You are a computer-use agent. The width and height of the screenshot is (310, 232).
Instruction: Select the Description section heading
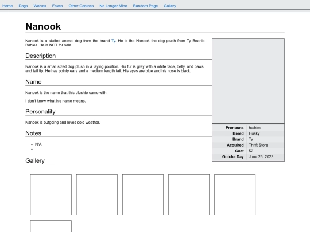(x=41, y=56)
